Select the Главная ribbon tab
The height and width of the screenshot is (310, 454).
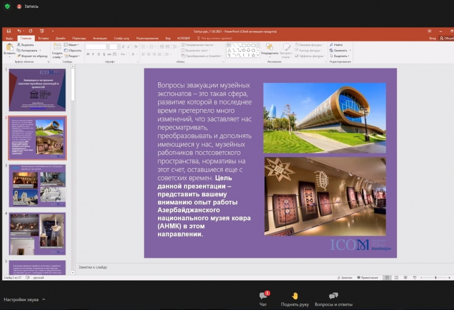tap(26, 38)
